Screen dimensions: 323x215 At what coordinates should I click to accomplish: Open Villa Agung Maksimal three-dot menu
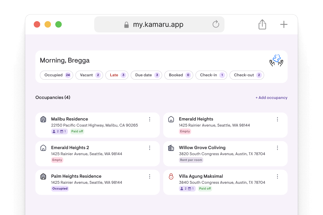click(277, 176)
